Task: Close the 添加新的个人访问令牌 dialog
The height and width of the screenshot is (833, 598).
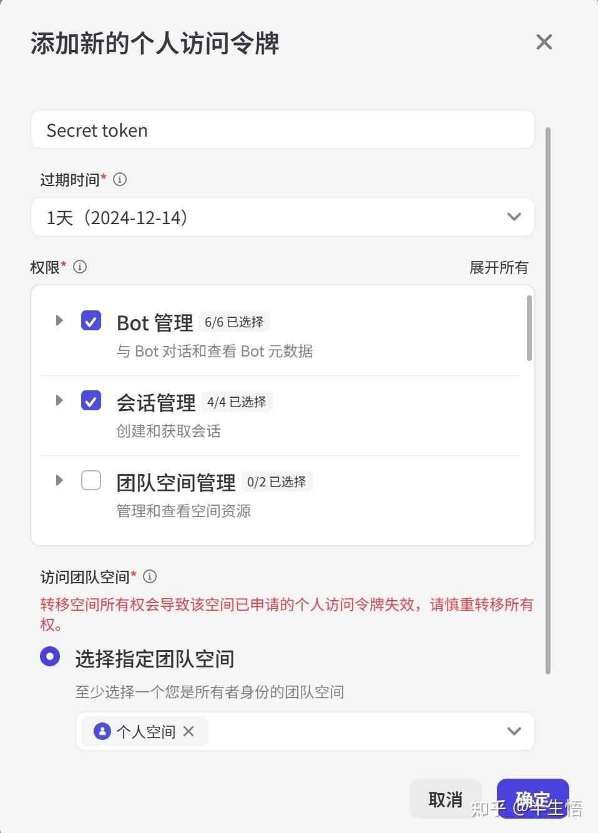Action: click(544, 42)
